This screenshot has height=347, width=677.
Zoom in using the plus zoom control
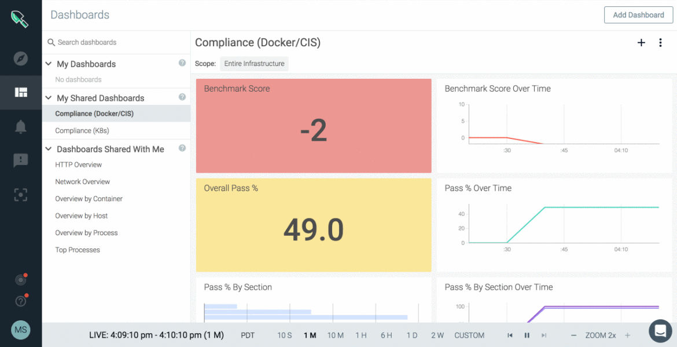[x=628, y=335]
